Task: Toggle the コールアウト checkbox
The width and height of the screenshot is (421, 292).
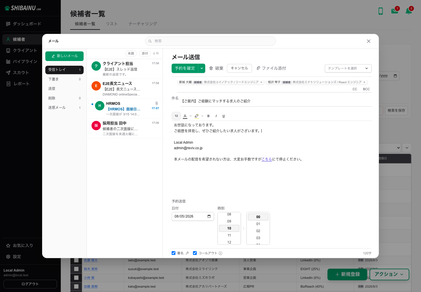Action: pos(195,253)
